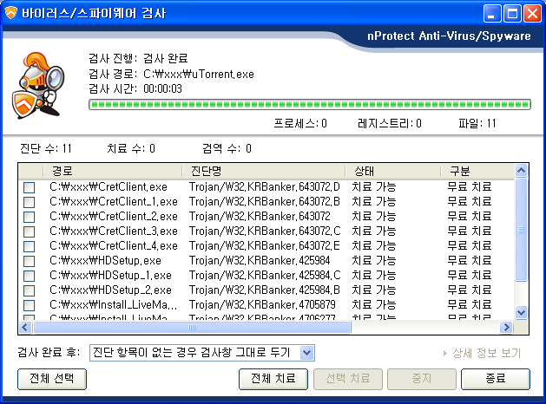
Task: Click the list scroll down arrow
Action: [522, 312]
